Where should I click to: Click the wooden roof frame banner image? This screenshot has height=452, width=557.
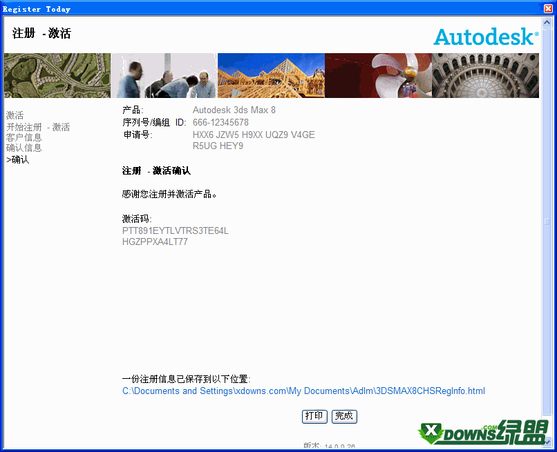(x=271, y=76)
